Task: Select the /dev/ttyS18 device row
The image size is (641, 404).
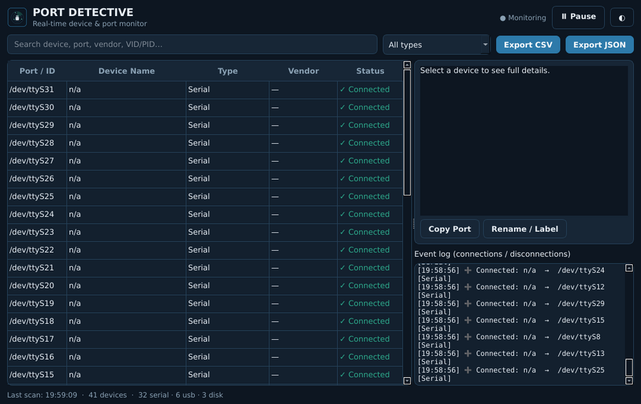Action: pos(205,321)
